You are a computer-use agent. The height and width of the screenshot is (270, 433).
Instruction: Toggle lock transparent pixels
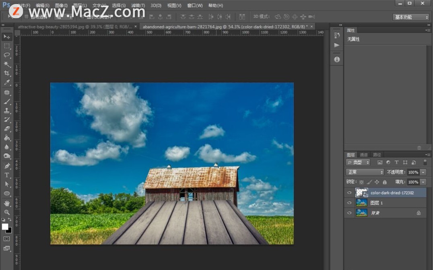click(361, 182)
